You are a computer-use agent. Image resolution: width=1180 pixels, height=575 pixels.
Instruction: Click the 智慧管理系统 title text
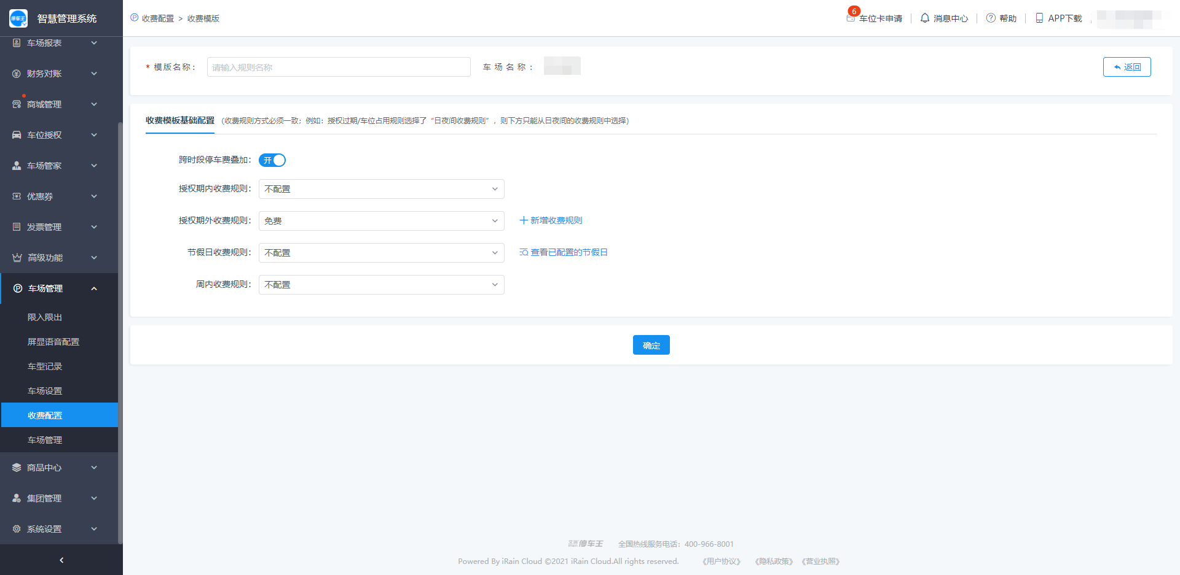click(x=67, y=18)
